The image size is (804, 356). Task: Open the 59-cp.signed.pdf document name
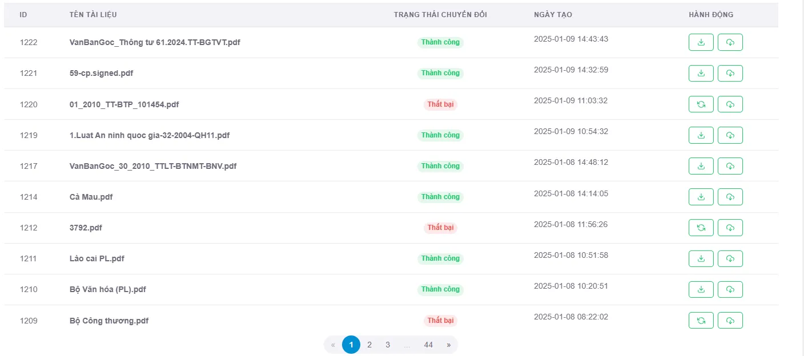click(102, 73)
